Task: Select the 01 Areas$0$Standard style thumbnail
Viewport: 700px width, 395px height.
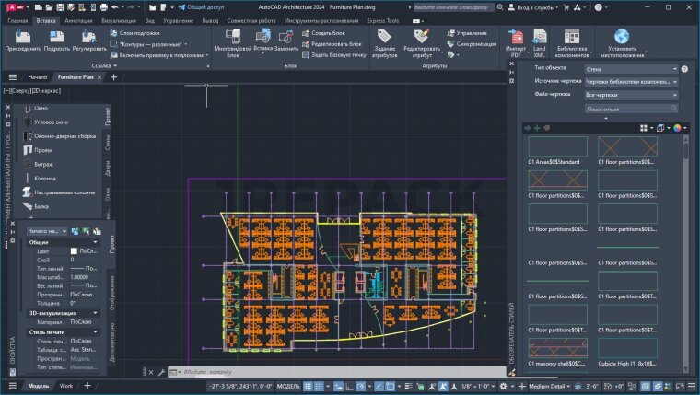Action: [x=557, y=147]
